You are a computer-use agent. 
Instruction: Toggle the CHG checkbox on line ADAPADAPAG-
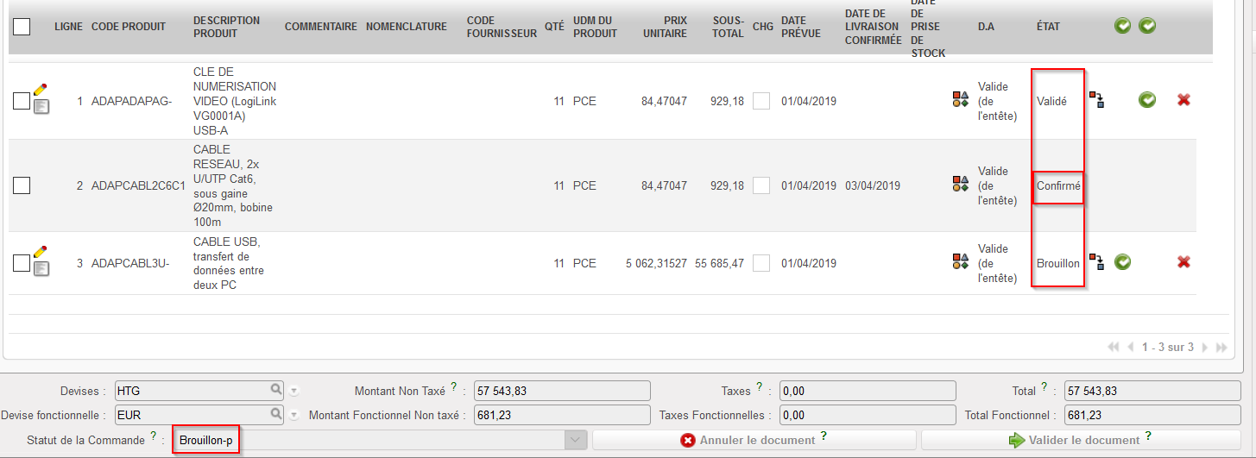click(761, 101)
